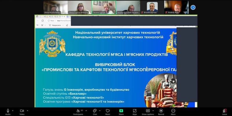
Task: Mute the microphone with Audio button
Action: tap(8, 112)
